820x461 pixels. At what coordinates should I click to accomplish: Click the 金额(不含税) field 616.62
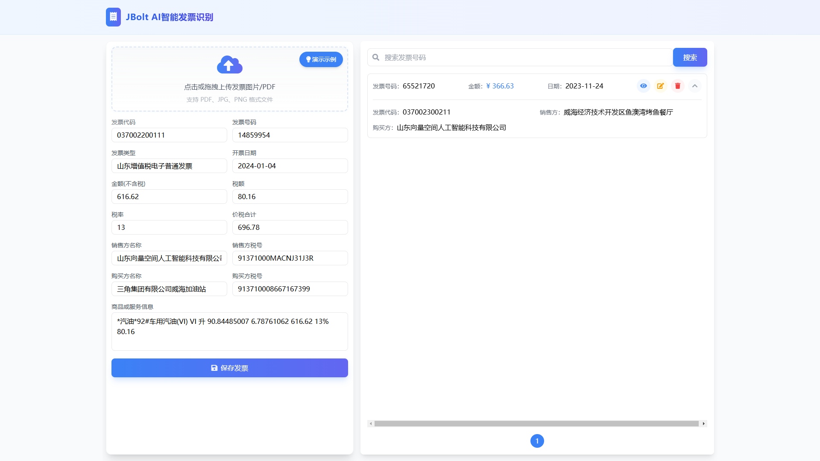pyautogui.click(x=169, y=197)
